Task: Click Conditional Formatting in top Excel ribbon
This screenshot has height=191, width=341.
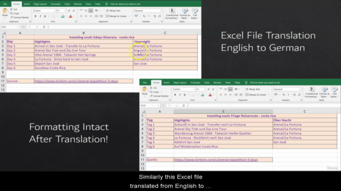Action: [x=172, y=14]
